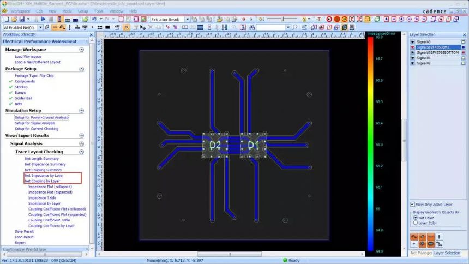
Task: Open the Setup menu
Action: pos(83,11)
